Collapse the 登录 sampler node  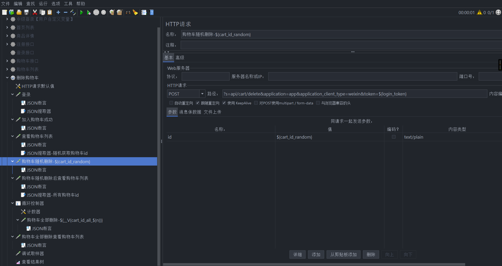pyautogui.click(x=12, y=94)
